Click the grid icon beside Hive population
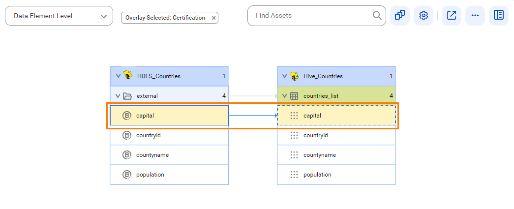 click(x=294, y=175)
